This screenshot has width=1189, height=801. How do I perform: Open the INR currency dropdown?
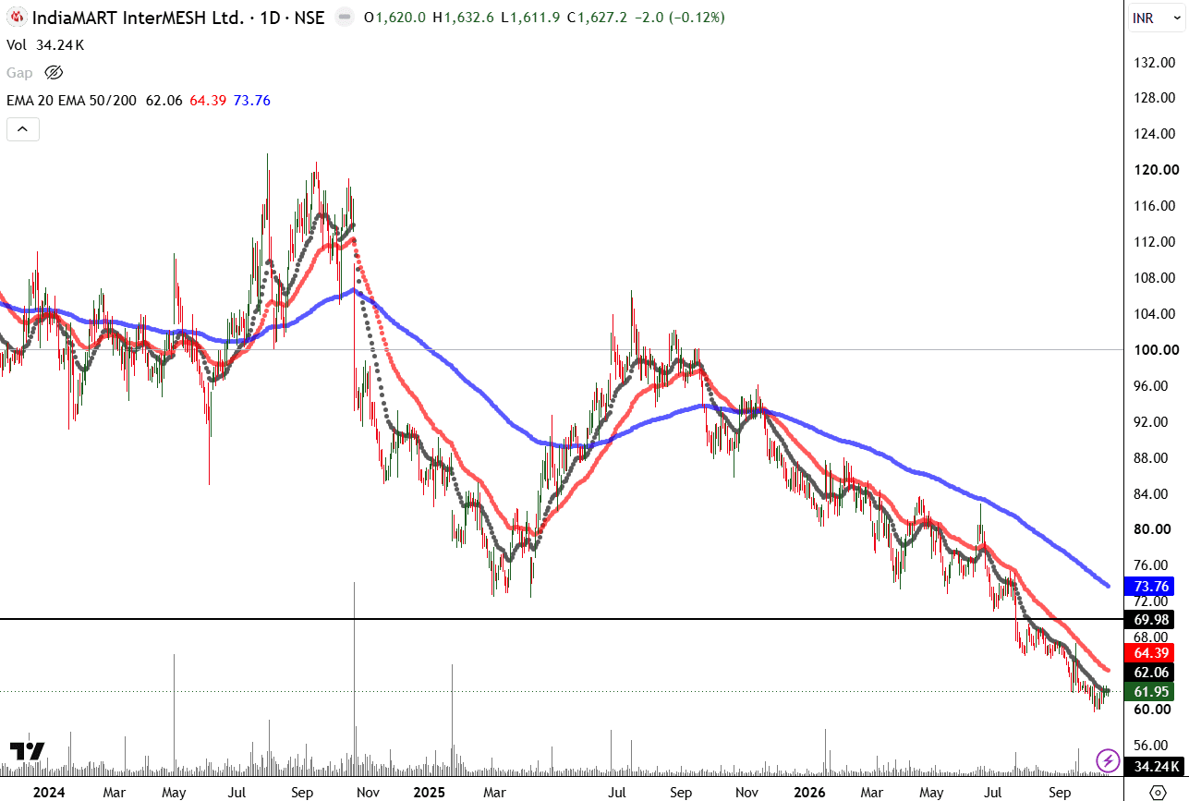[1155, 18]
